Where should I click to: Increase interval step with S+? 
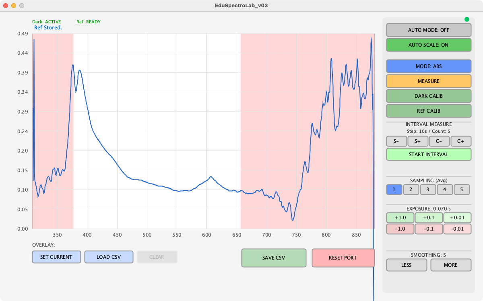pos(418,141)
